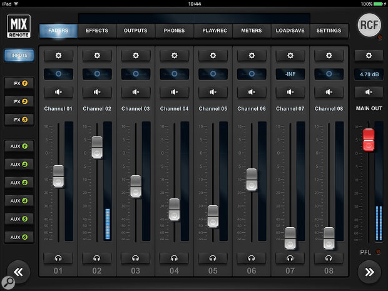Select the AUX 1 mix
The height and width of the screenshot is (291, 388).
pos(19,146)
